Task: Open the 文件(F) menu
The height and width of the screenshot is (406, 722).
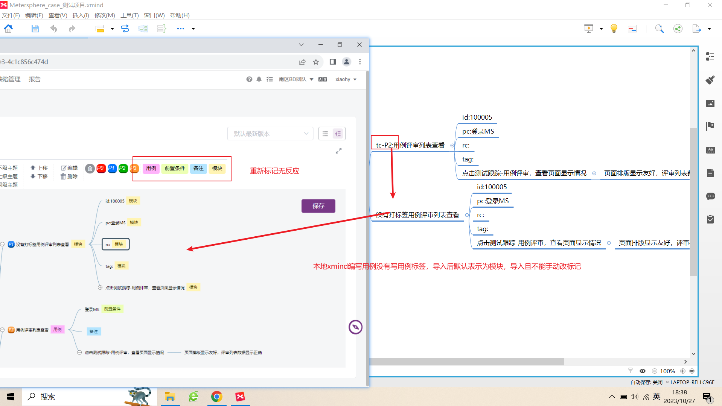Action: pyautogui.click(x=10, y=15)
